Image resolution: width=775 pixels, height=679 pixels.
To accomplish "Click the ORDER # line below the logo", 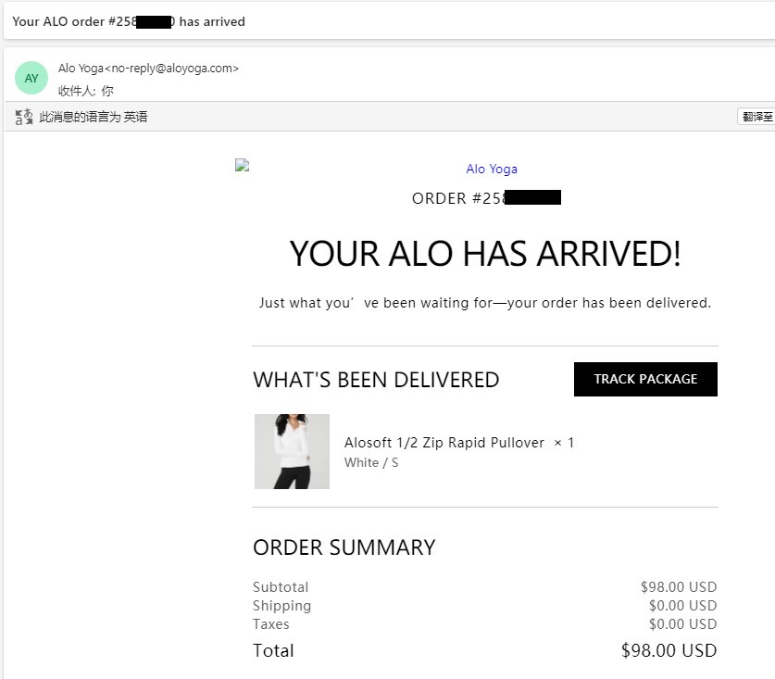I will [x=486, y=198].
